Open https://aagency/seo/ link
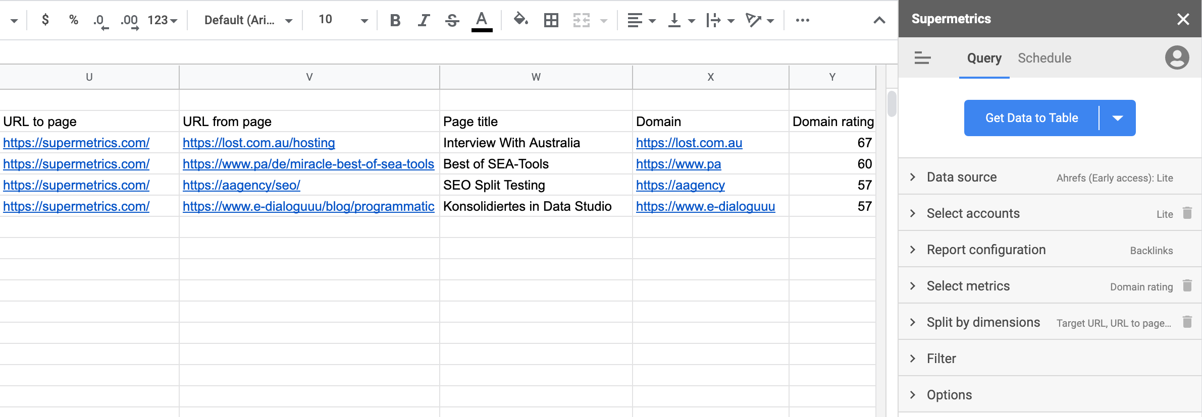This screenshot has height=417, width=1202. 241,185
